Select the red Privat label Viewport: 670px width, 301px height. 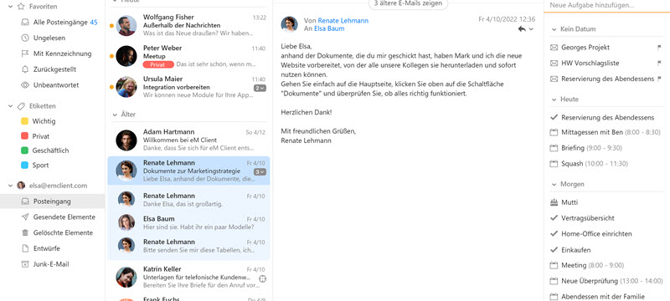click(25, 136)
